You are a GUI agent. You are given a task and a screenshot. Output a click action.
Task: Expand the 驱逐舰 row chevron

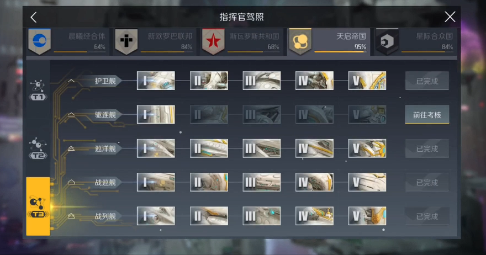(71, 115)
